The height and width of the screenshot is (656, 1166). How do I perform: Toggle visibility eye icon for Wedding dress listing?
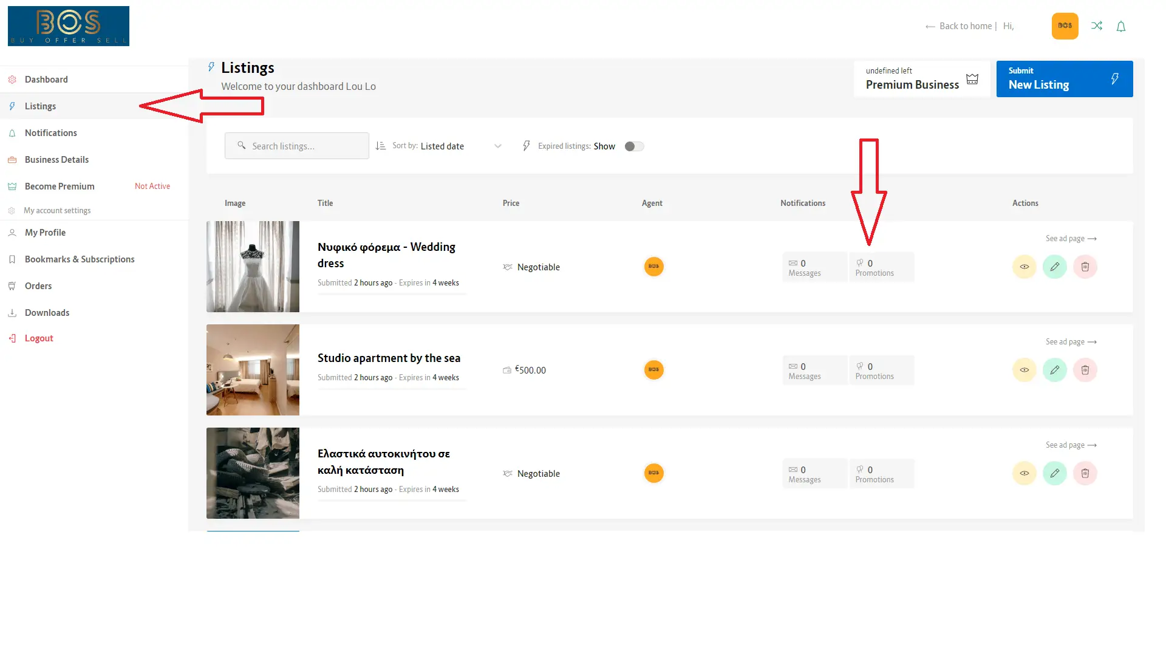pos(1024,267)
